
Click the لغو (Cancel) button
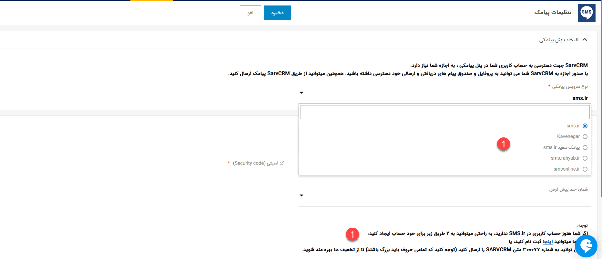(250, 13)
